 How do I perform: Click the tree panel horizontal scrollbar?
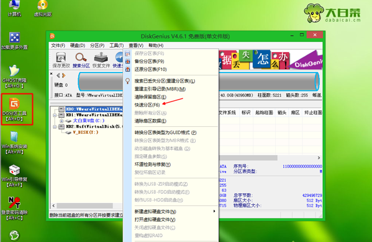pos(86,205)
